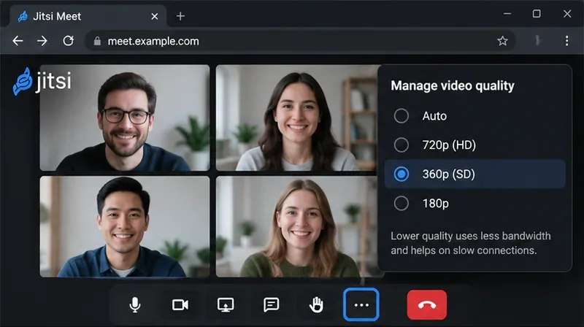
Task: Go forward with the browser forward arrow
Action: point(42,41)
